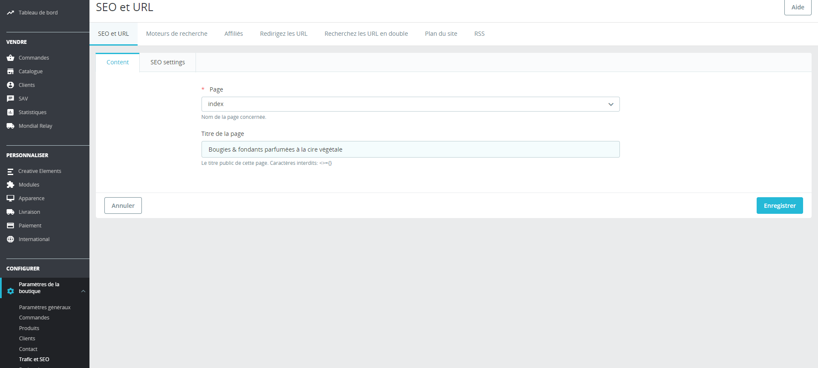The width and height of the screenshot is (818, 368).
Task: Click the Annuler button
Action: click(123, 206)
